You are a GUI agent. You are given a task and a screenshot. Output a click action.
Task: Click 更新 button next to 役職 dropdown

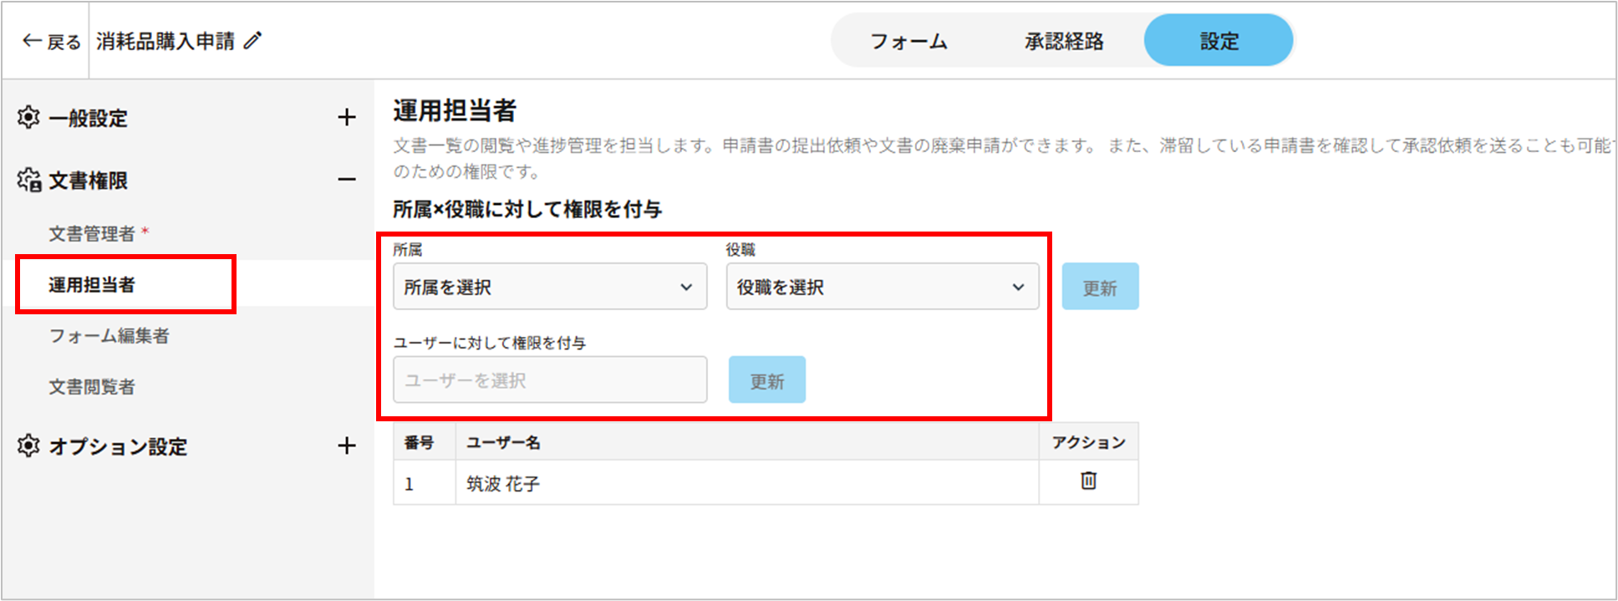pyautogui.click(x=1100, y=288)
